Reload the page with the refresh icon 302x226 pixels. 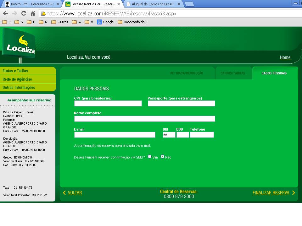(x=24, y=13)
